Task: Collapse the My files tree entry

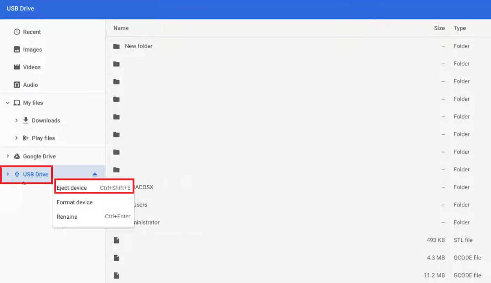Action: tap(7, 102)
